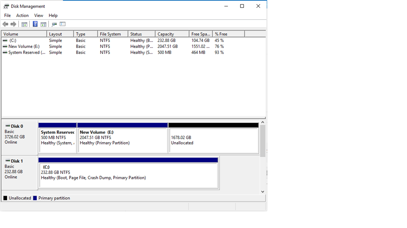Sort by the Status column header
Viewport: 407px width, 228px height.
(x=142, y=34)
